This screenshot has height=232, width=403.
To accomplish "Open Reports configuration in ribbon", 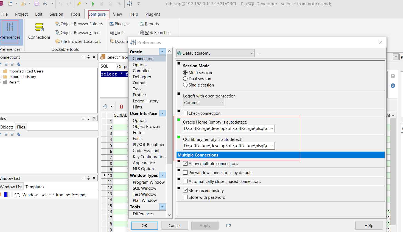I will (x=149, y=24).
